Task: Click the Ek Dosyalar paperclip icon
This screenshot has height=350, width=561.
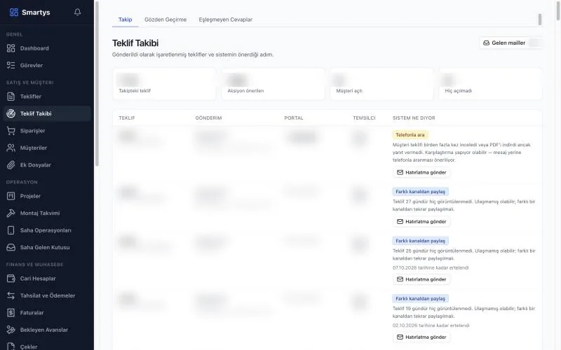Action: point(11,165)
